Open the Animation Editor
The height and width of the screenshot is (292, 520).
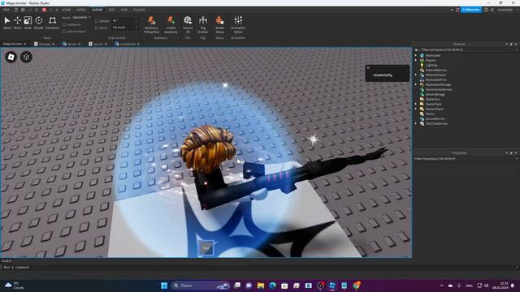238,25
